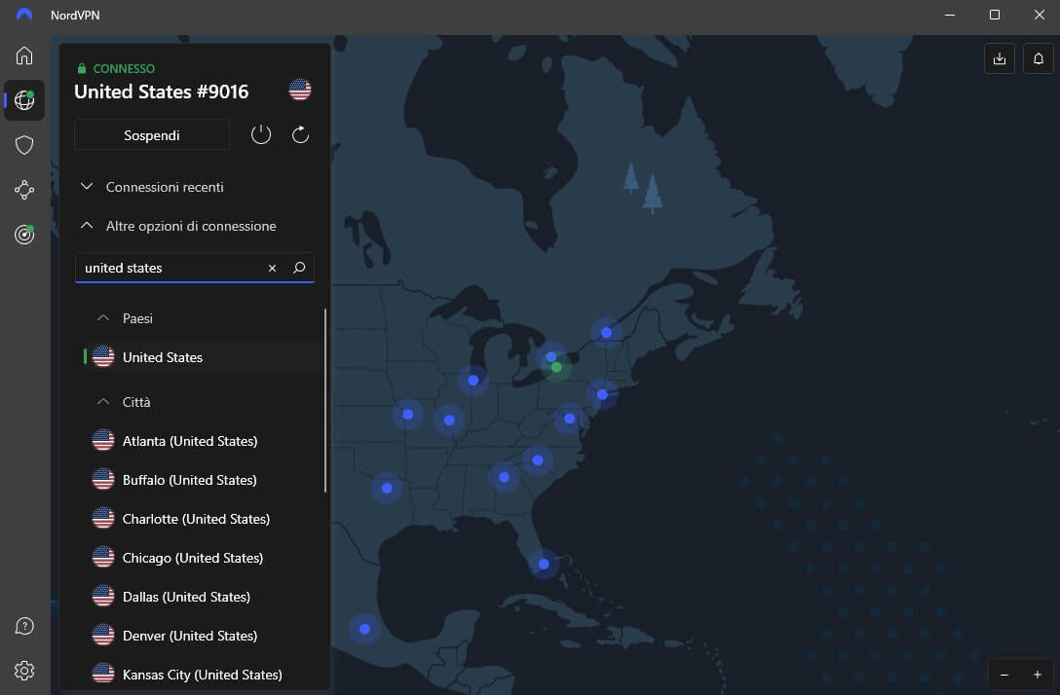Click the US flag beside server name

tap(300, 90)
